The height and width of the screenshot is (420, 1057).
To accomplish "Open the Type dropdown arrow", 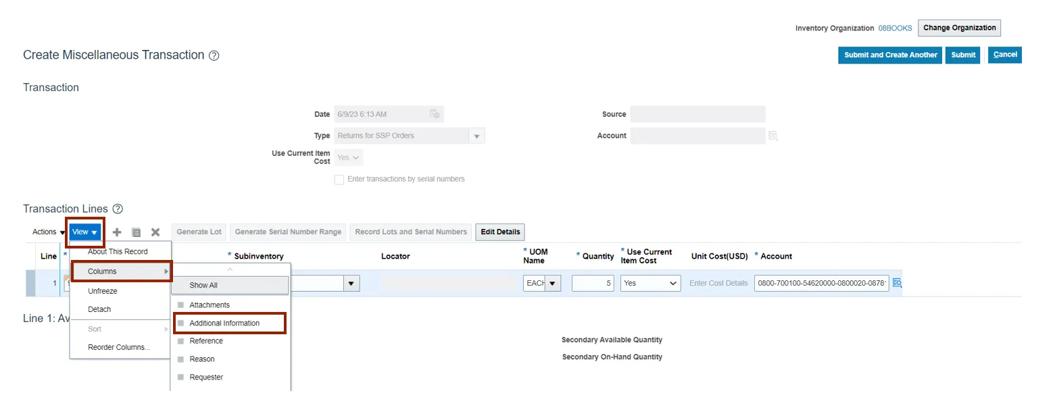I will pyautogui.click(x=476, y=136).
